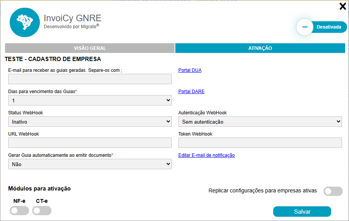The image size is (349, 221).
Task: Open the Portal DARE link
Action: coord(191,92)
